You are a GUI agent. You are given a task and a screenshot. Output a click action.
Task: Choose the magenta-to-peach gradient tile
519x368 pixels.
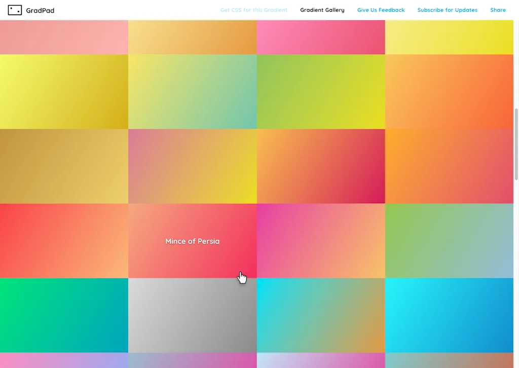321,241
